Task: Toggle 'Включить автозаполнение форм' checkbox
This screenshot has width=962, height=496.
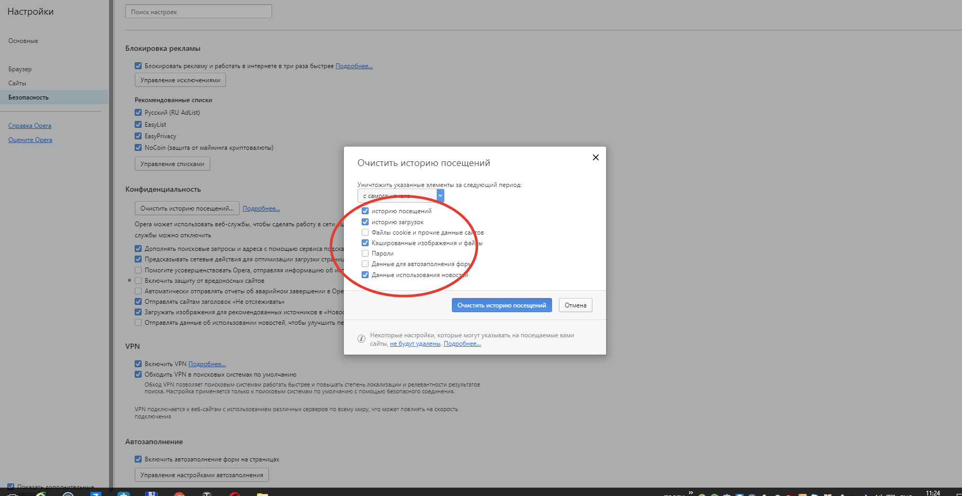Action: click(138, 459)
